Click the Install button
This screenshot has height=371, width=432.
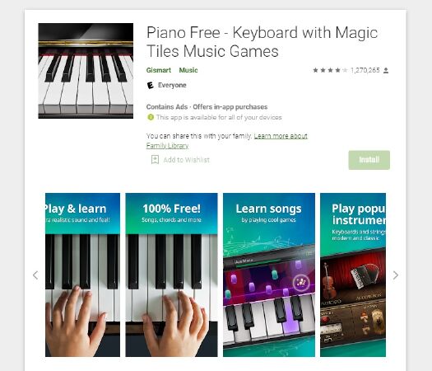tap(369, 160)
